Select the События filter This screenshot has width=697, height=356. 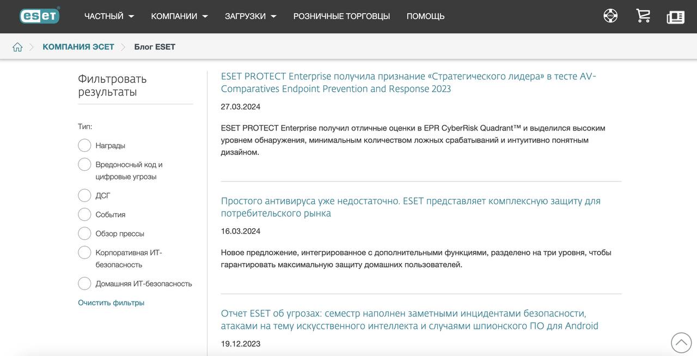[x=84, y=215]
